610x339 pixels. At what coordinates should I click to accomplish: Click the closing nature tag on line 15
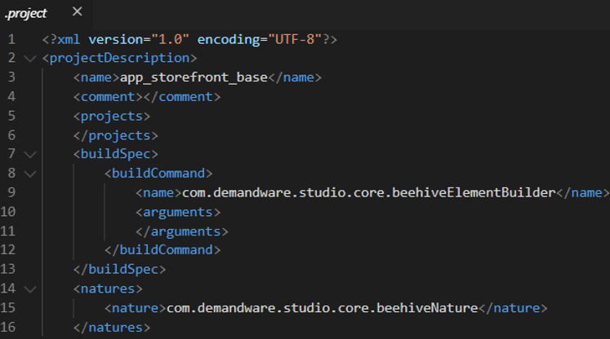click(513, 308)
